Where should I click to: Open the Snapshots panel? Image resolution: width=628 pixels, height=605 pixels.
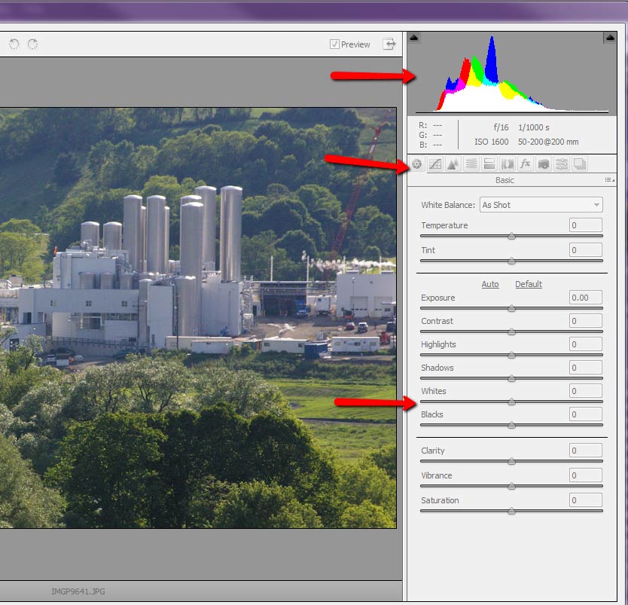point(579,163)
